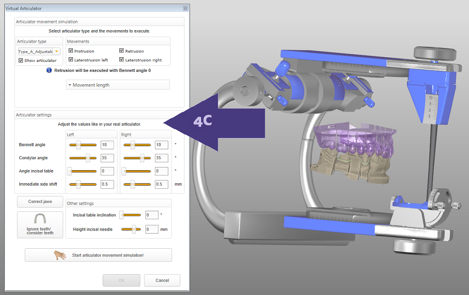Click the blue knob on articulator top
This screenshot has width=469, height=295.
pyautogui.click(x=282, y=68)
